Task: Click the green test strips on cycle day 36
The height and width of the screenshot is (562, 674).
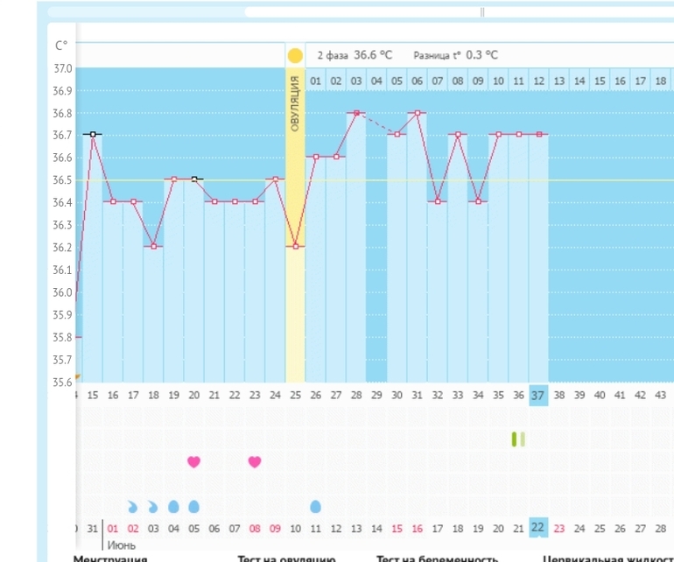Action: click(x=518, y=439)
